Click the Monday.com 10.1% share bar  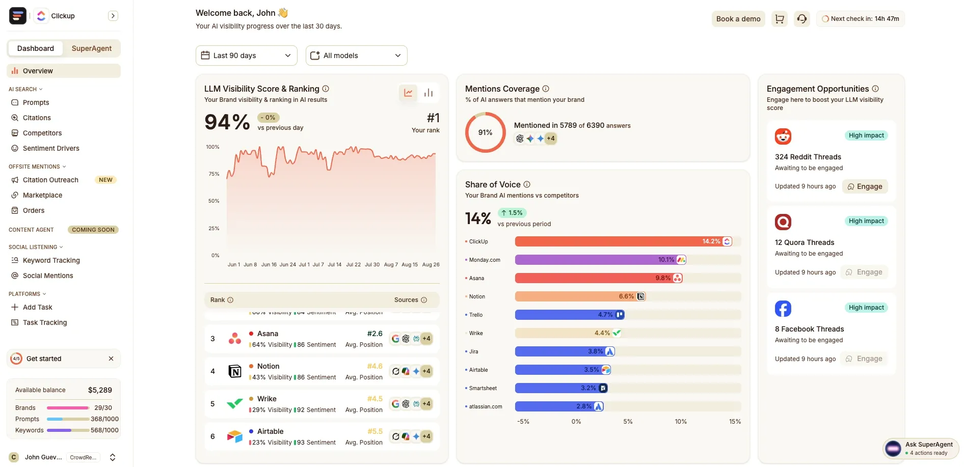point(601,260)
